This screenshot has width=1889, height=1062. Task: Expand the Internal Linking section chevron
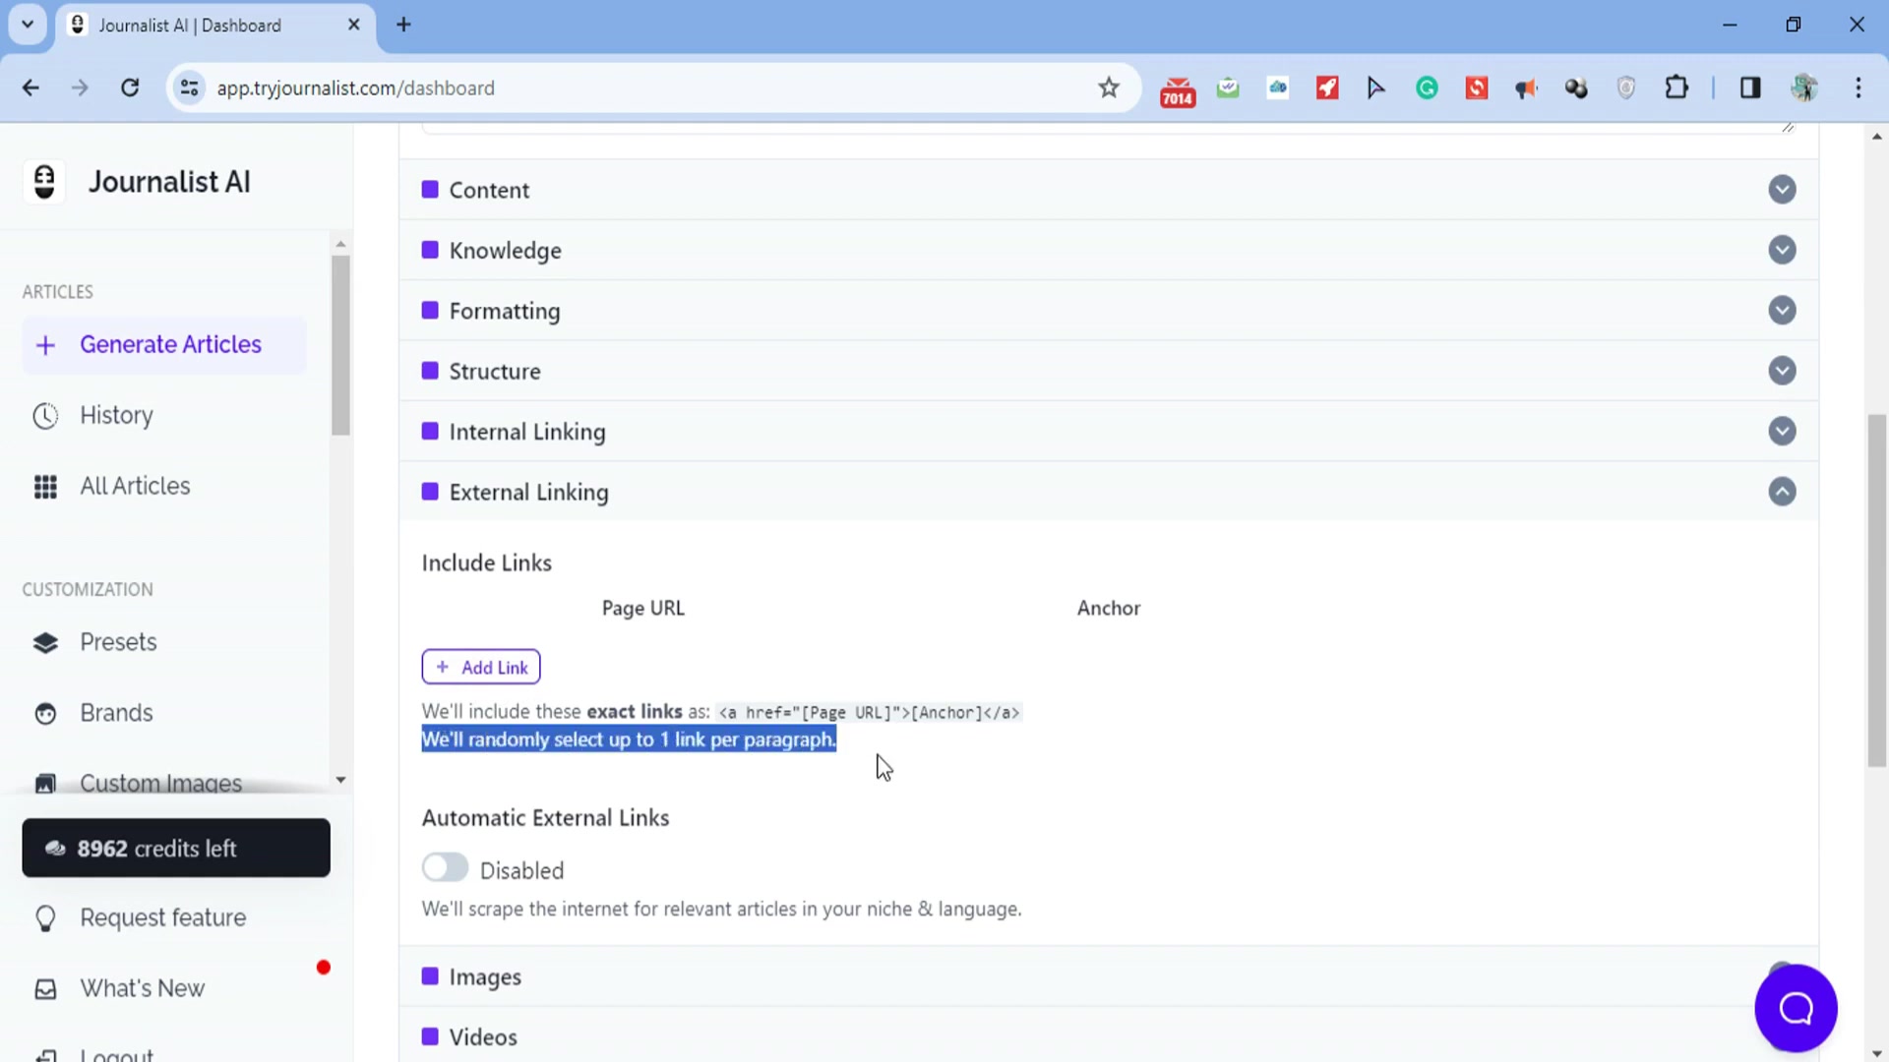1782,431
